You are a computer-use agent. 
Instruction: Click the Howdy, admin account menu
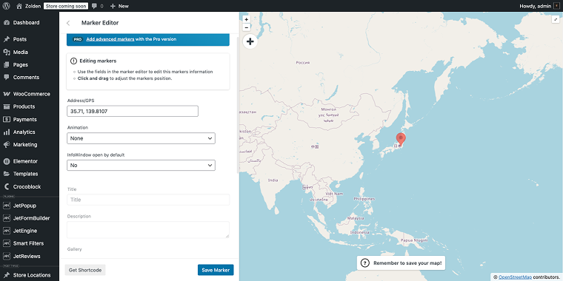[540, 6]
